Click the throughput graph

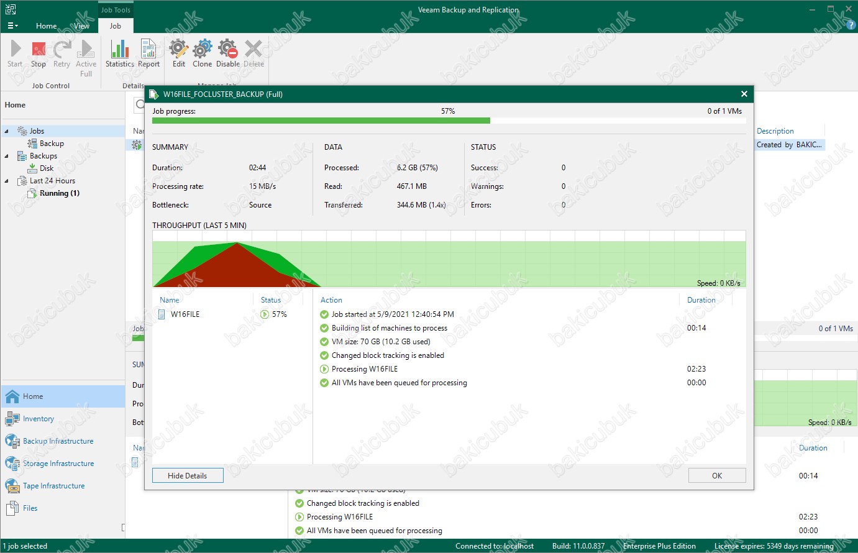tap(449, 259)
